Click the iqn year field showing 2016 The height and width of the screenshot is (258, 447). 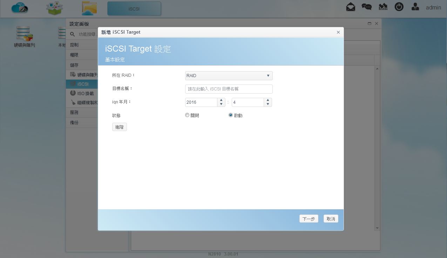pyautogui.click(x=201, y=102)
